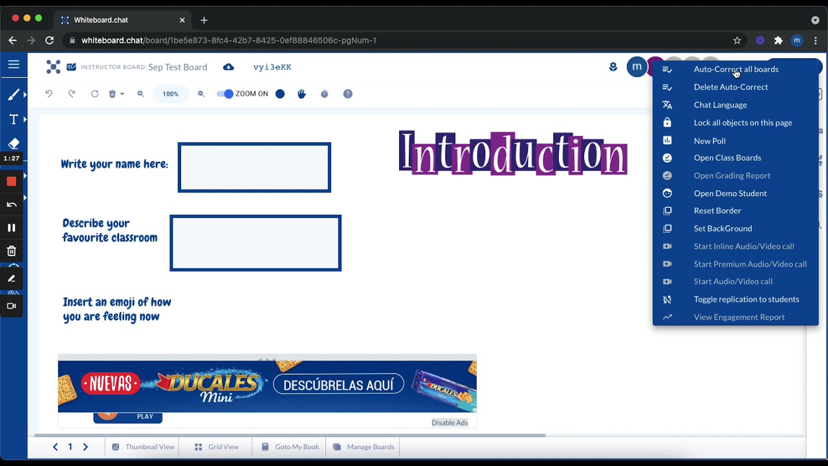Click the recorder trash icon
This screenshot has height=466, width=828.
12,251
